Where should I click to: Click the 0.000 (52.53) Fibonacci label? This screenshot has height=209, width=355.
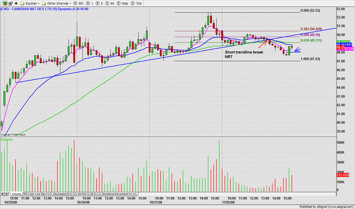click(x=310, y=10)
